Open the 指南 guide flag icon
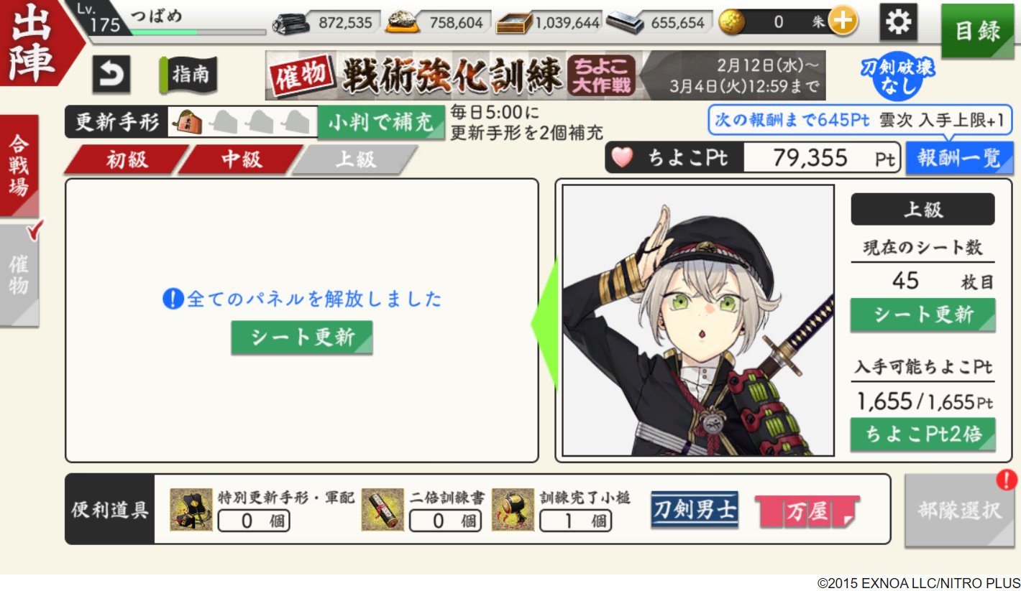 coord(188,75)
